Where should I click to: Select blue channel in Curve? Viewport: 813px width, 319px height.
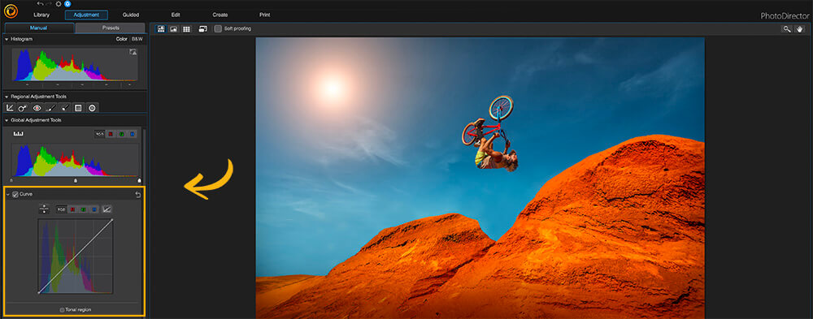(94, 209)
